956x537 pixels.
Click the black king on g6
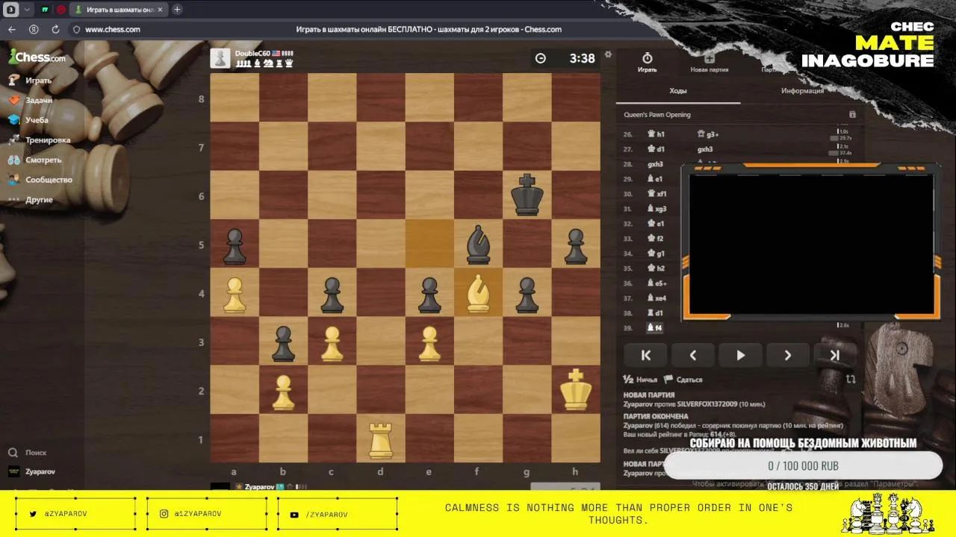click(x=527, y=195)
